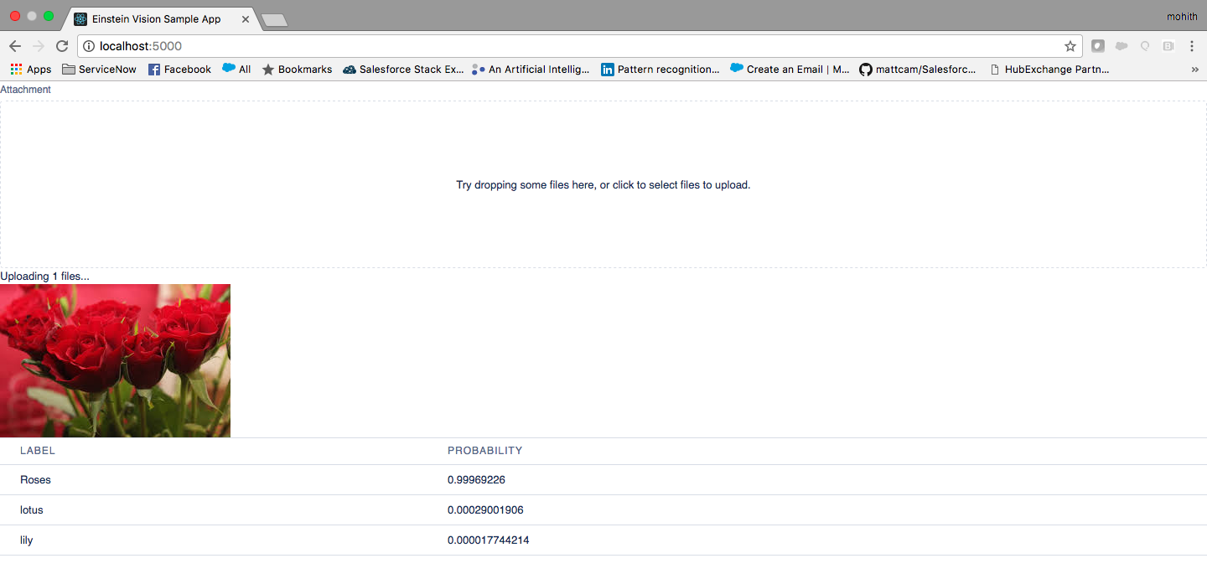Click the lightbulb extension icon
Screen dimensions: 1207x579
click(1145, 46)
